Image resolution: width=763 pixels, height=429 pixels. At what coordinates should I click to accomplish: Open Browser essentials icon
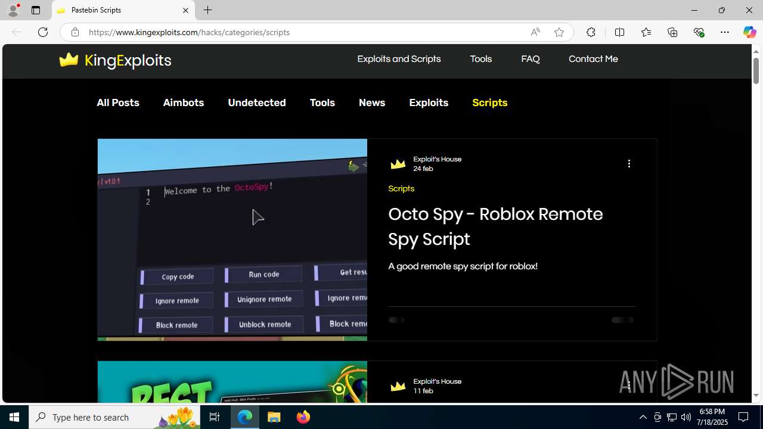(x=699, y=32)
